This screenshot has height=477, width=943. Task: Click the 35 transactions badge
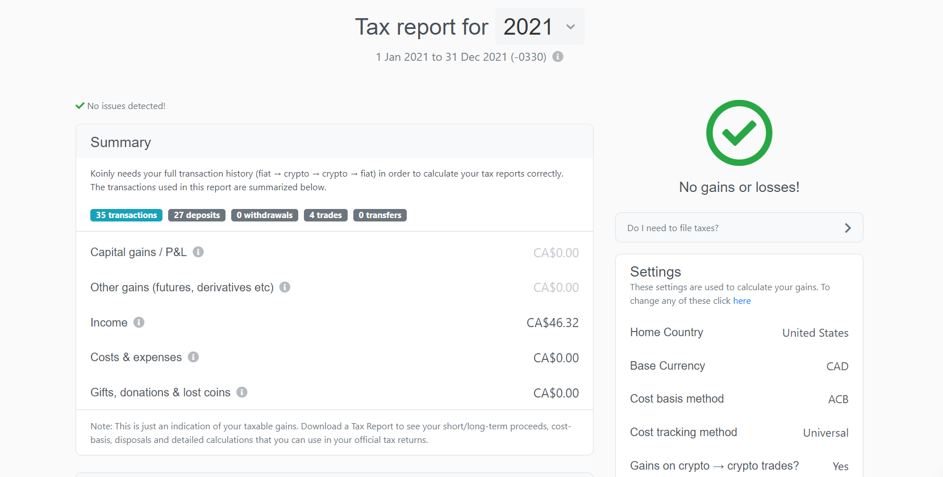tap(126, 215)
